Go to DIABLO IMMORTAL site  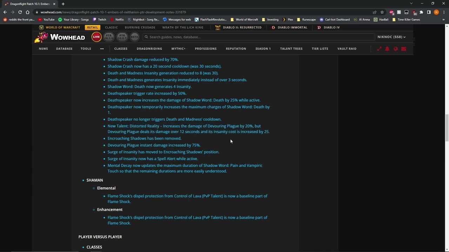point(289,27)
